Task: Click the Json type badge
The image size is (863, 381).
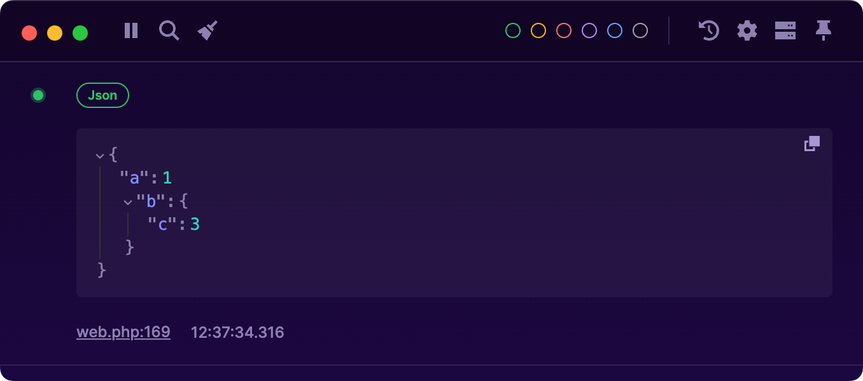Action: [x=102, y=95]
